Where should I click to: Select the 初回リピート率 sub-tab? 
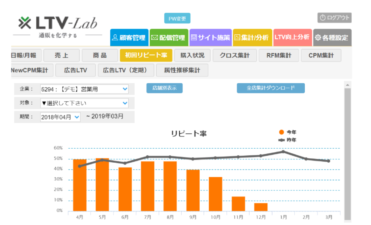[146, 55]
